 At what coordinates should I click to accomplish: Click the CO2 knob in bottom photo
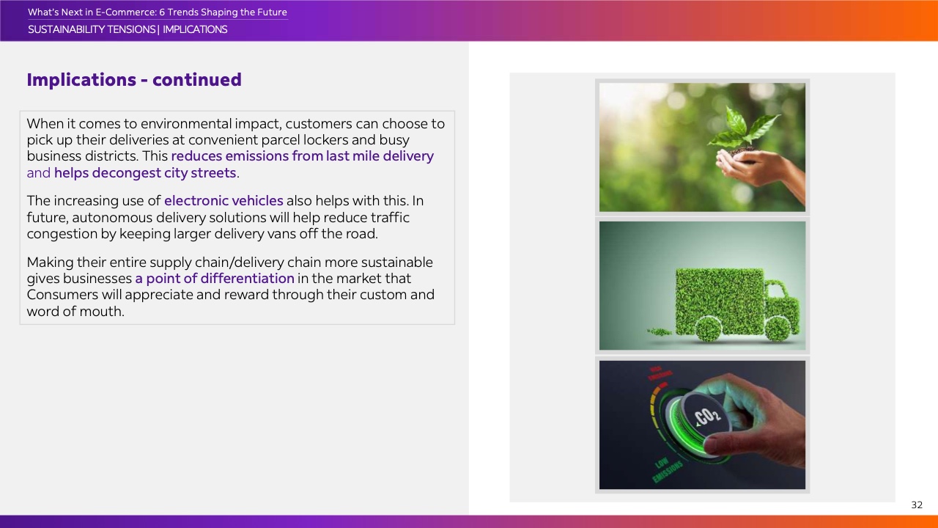[703, 417]
